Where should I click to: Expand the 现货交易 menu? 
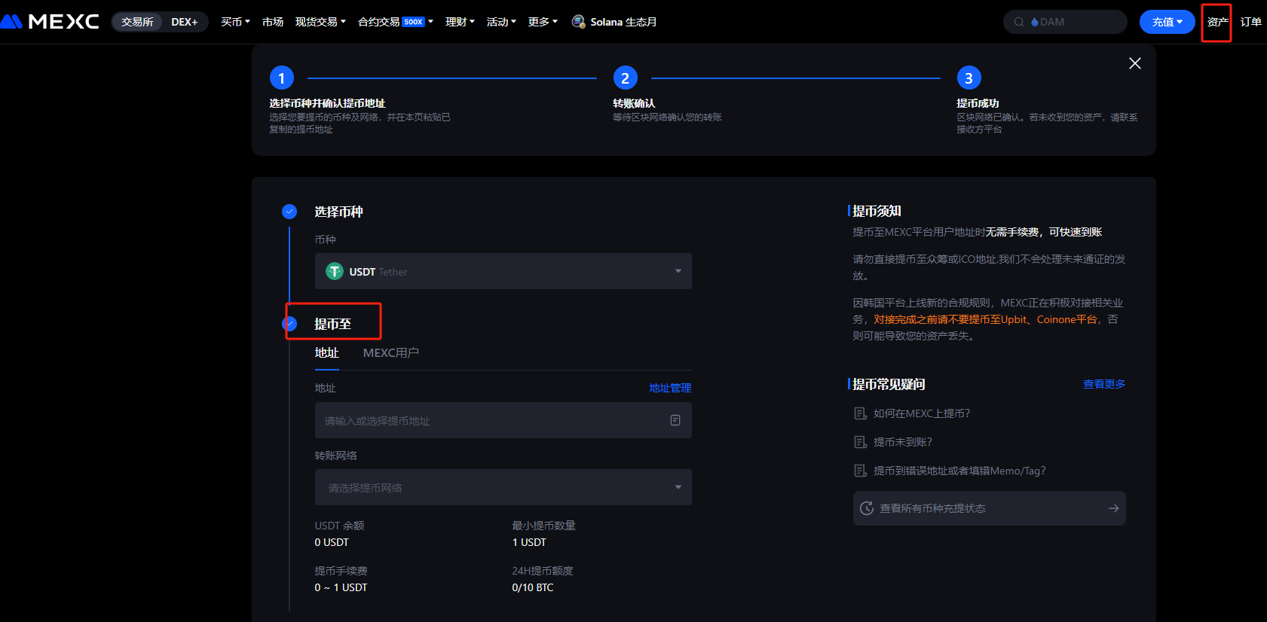click(x=320, y=22)
